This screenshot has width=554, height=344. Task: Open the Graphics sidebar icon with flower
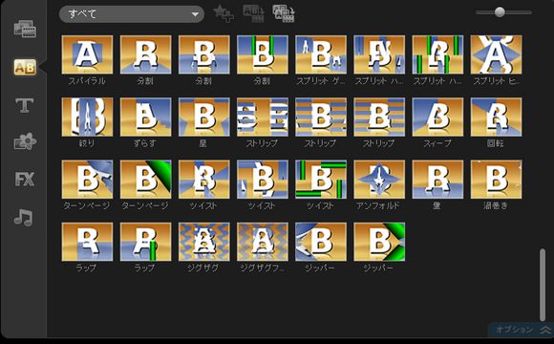pos(25,141)
